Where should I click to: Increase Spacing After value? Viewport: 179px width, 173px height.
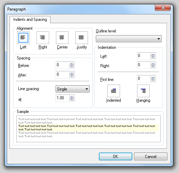pyautogui.click(x=72, y=73)
